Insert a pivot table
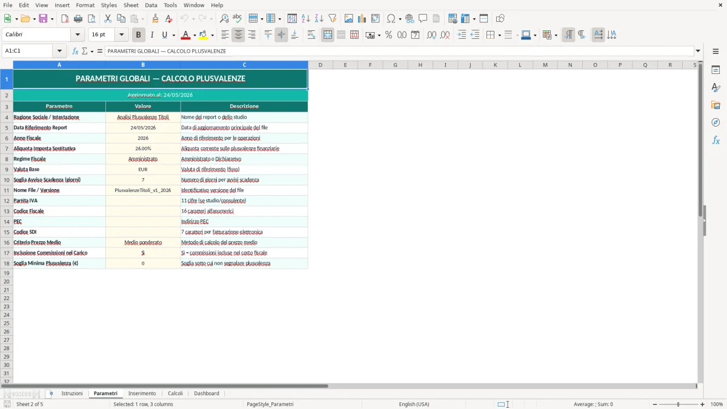Viewport: 727px width, 409px height. click(x=376, y=19)
